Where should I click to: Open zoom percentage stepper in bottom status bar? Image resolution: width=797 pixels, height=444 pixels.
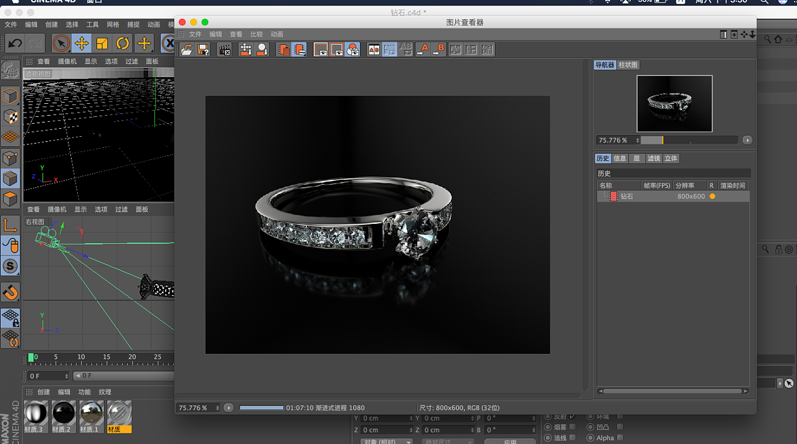(217, 408)
